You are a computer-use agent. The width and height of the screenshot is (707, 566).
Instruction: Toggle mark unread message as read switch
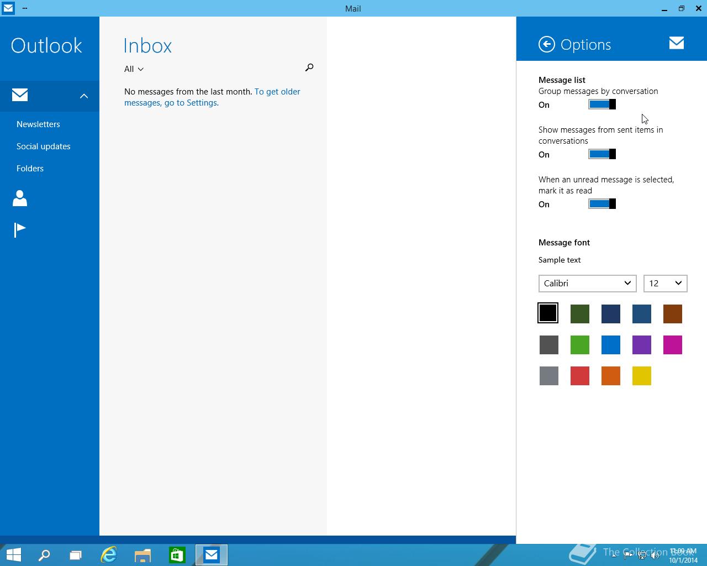coord(602,204)
